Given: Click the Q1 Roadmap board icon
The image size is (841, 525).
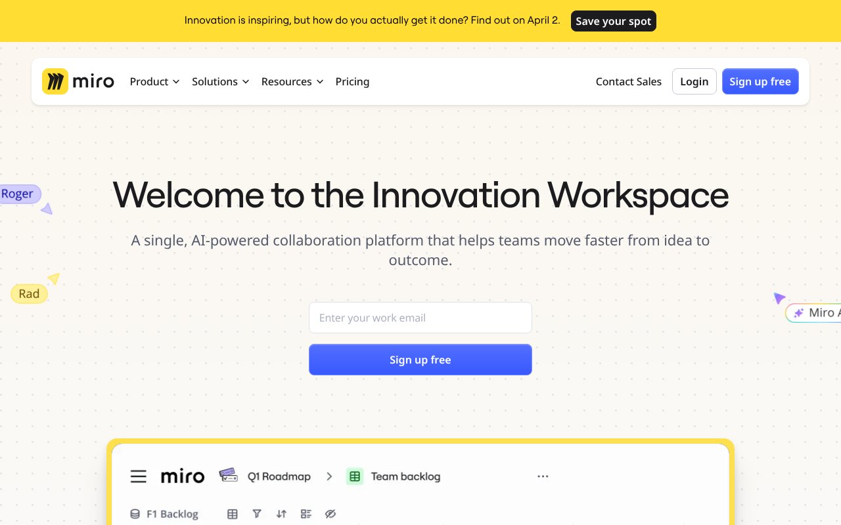Looking at the screenshot, I should 228,475.
